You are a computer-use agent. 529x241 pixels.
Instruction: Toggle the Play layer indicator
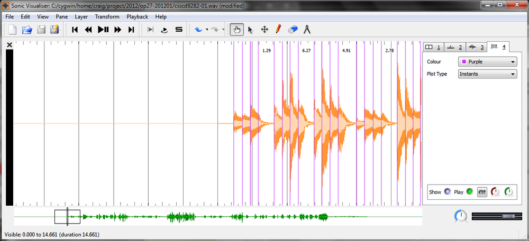point(469,192)
